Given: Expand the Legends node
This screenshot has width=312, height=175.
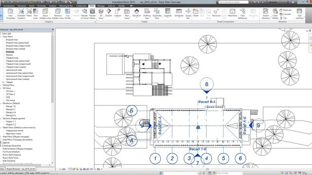Looking at the screenshot, I should pos(1,142).
